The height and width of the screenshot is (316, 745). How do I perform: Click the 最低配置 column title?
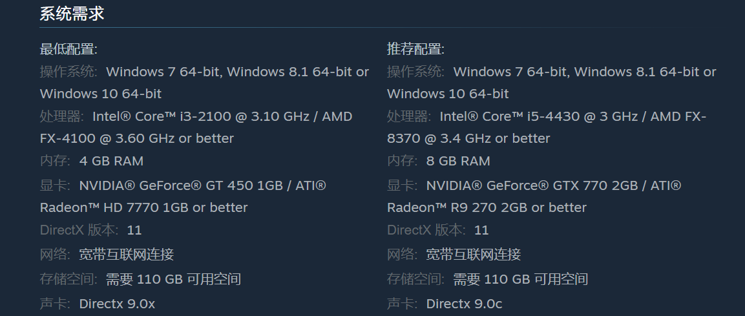[x=68, y=49]
